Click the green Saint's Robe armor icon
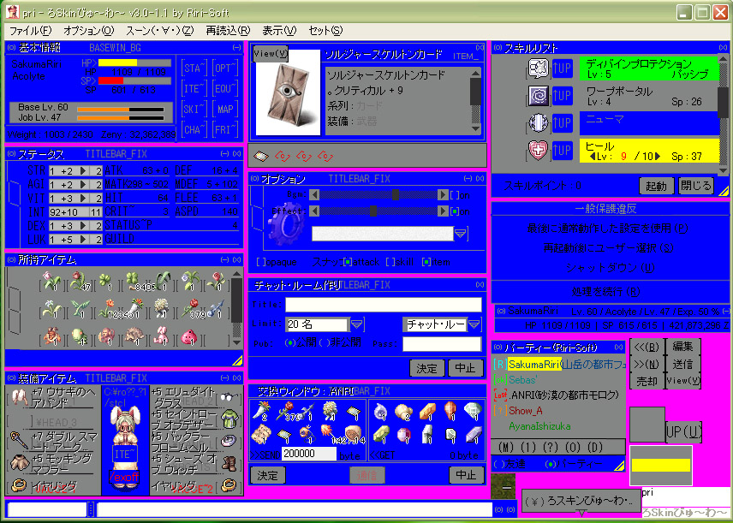 click(229, 418)
